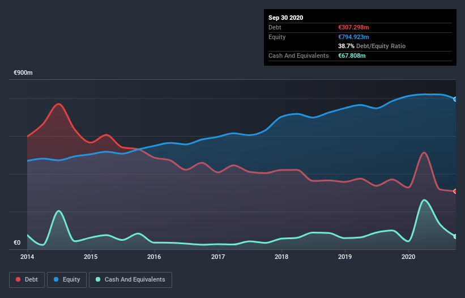Toggle the Debt legend button
This screenshot has height=298, width=465.
pyautogui.click(x=27, y=280)
